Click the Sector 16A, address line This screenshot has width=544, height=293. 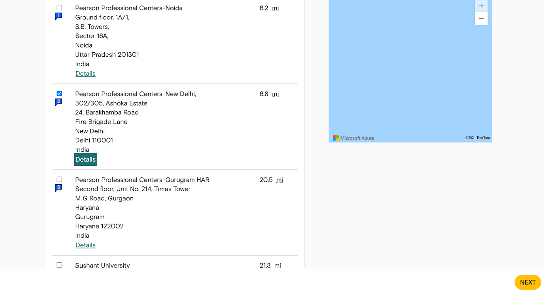pos(92,36)
